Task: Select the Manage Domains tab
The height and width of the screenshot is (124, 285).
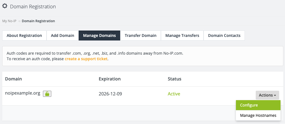Action: click(99, 36)
